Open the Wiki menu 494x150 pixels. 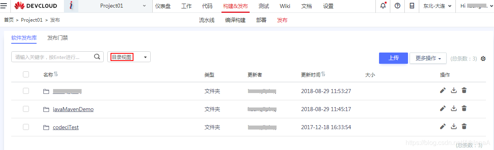coord(285,6)
